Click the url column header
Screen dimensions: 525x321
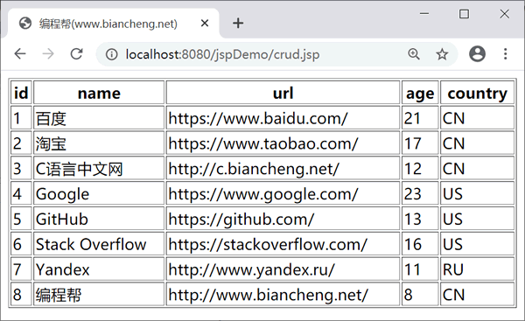click(283, 93)
